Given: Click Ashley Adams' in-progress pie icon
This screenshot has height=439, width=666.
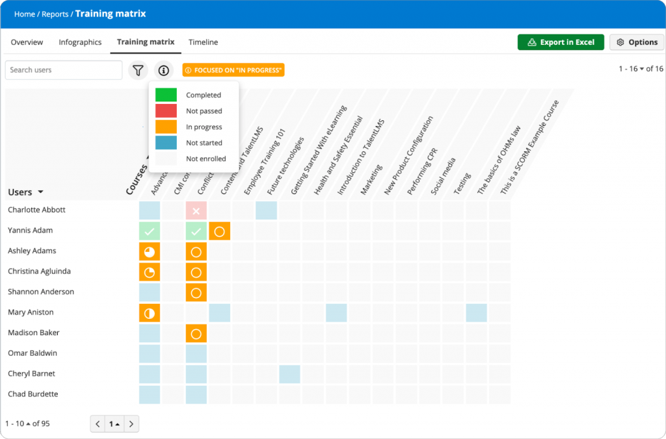Looking at the screenshot, I should [150, 251].
